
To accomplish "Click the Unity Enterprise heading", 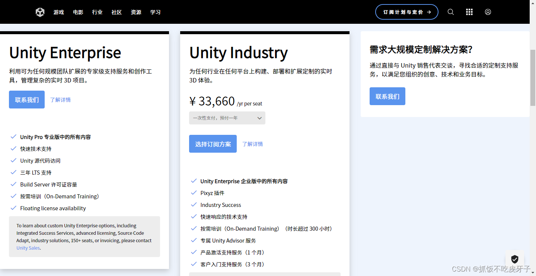I will click(65, 52).
